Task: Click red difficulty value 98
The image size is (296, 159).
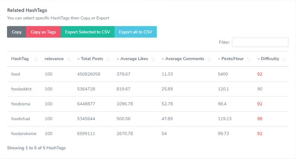Action: coord(260,119)
